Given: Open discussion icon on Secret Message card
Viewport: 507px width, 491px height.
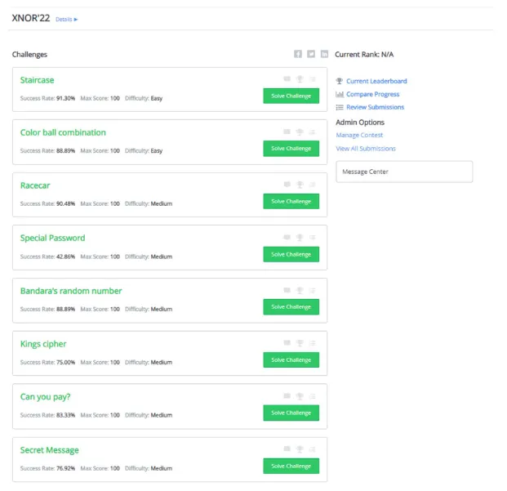Looking at the screenshot, I should click(x=287, y=449).
